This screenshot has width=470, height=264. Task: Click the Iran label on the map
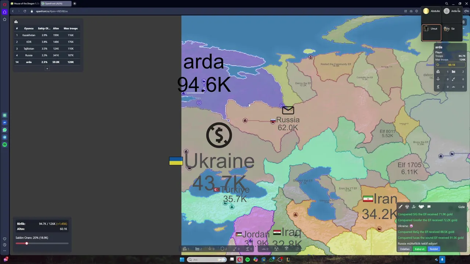pyautogui.click(x=386, y=199)
